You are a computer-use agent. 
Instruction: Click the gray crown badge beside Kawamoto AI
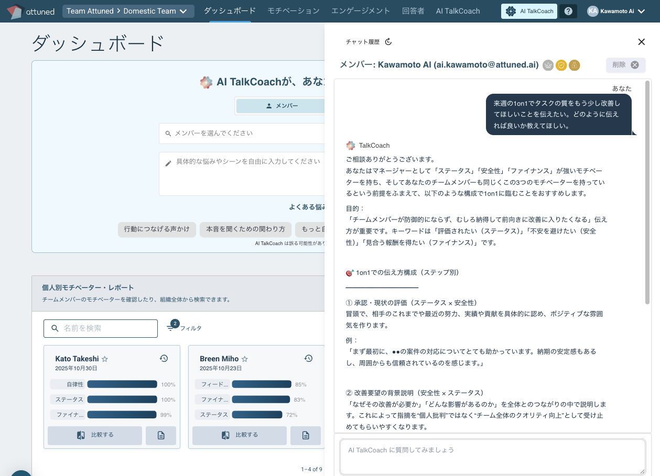click(x=548, y=65)
